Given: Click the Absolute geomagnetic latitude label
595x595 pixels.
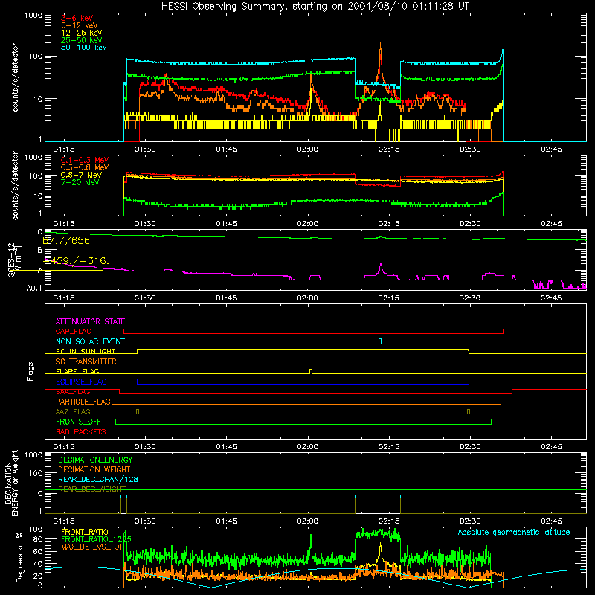Looking at the screenshot, I should (x=514, y=533).
